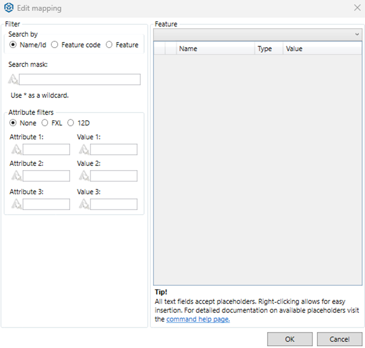This screenshot has width=365, height=348.
Task: Click the placeholder icon next to Value 1
Action: coord(84,149)
